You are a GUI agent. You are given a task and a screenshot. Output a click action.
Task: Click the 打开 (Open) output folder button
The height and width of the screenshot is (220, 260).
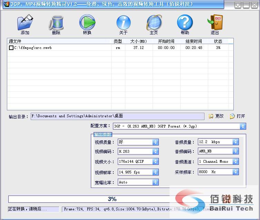(238, 116)
